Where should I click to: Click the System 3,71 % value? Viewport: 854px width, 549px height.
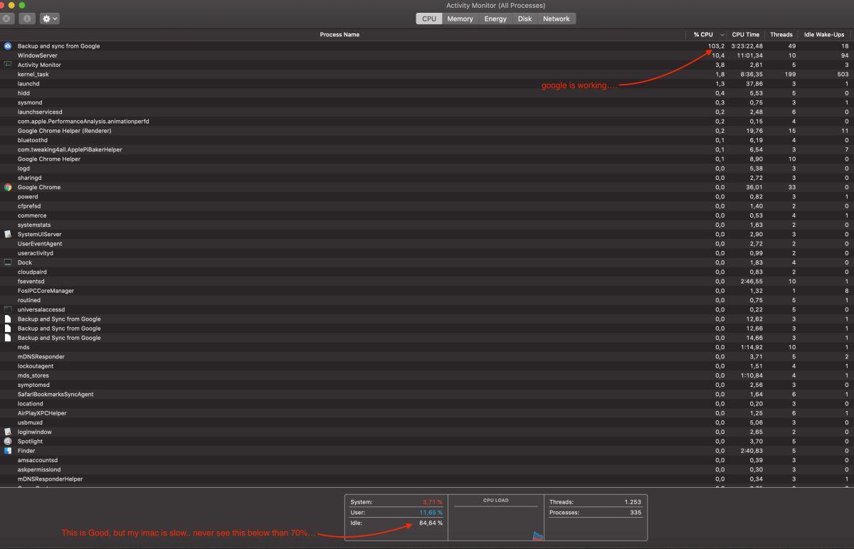point(432,502)
